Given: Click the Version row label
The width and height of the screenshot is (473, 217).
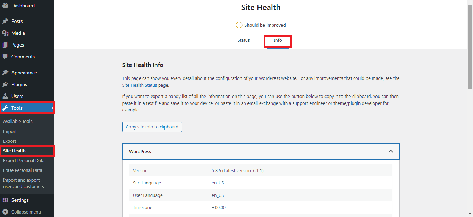Looking at the screenshot, I should coord(140,170).
